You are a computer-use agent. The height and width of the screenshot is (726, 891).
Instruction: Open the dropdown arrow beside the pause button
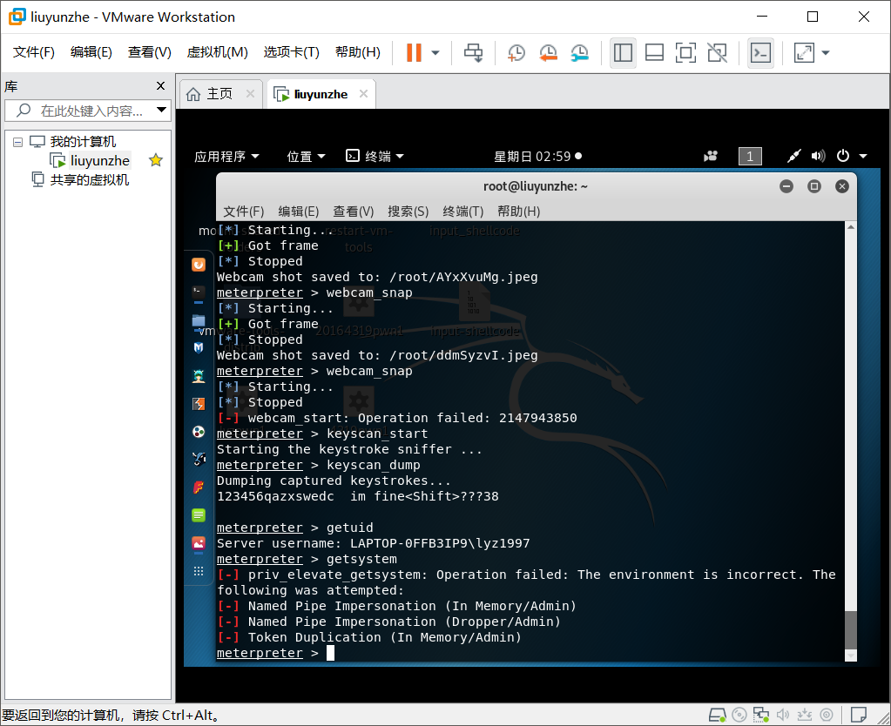[x=435, y=53]
